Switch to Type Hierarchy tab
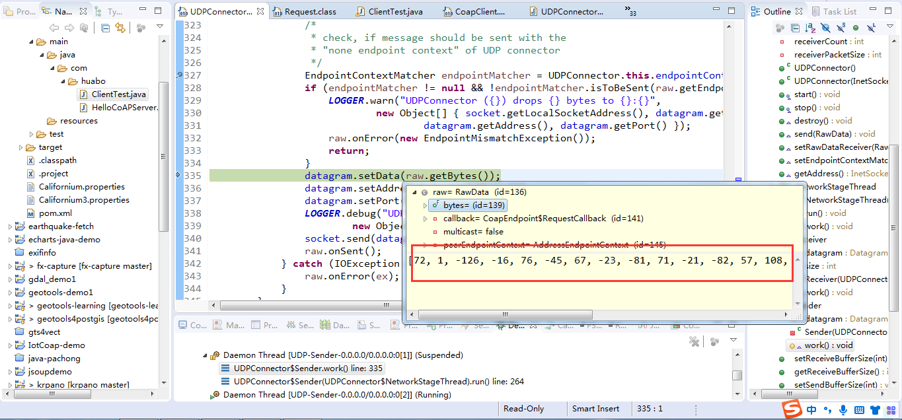 tap(109, 12)
